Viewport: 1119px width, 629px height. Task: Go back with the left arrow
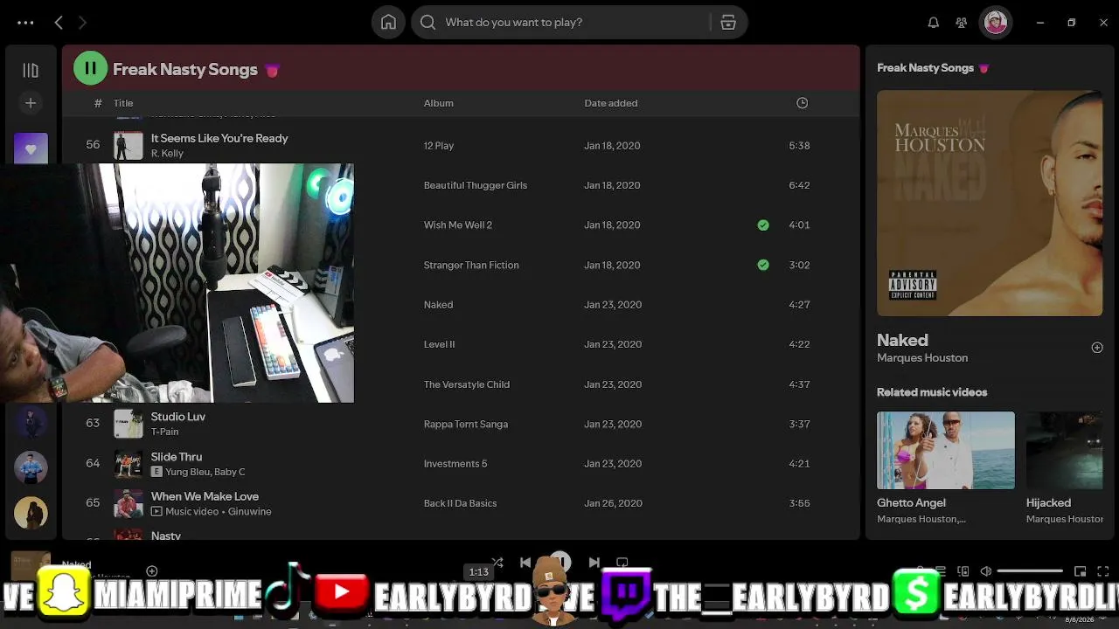pyautogui.click(x=59, y=23)
